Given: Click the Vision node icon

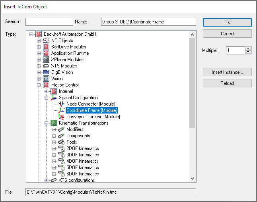Looking at the screenshot, I should [46, 79].
